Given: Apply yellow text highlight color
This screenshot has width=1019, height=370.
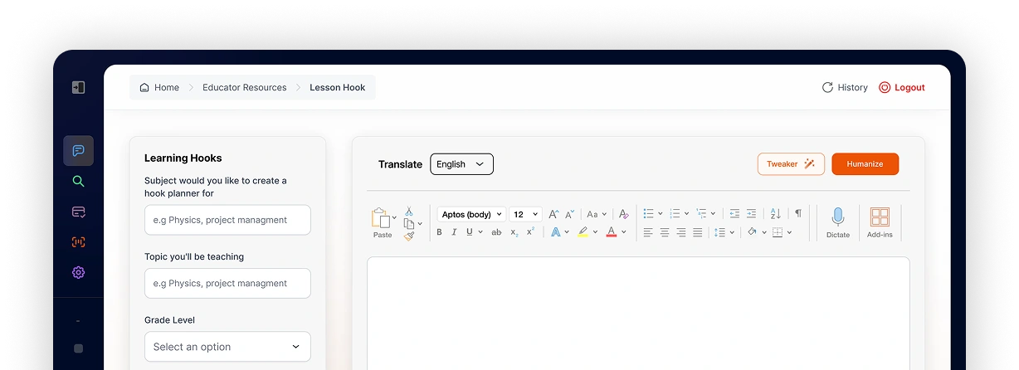Looking at the screenshot, I should pos(583,232).
